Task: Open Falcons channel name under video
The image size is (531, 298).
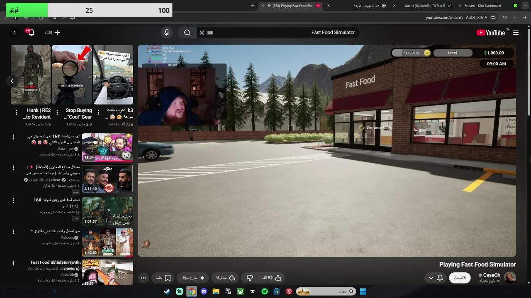Action: (68, 238)
